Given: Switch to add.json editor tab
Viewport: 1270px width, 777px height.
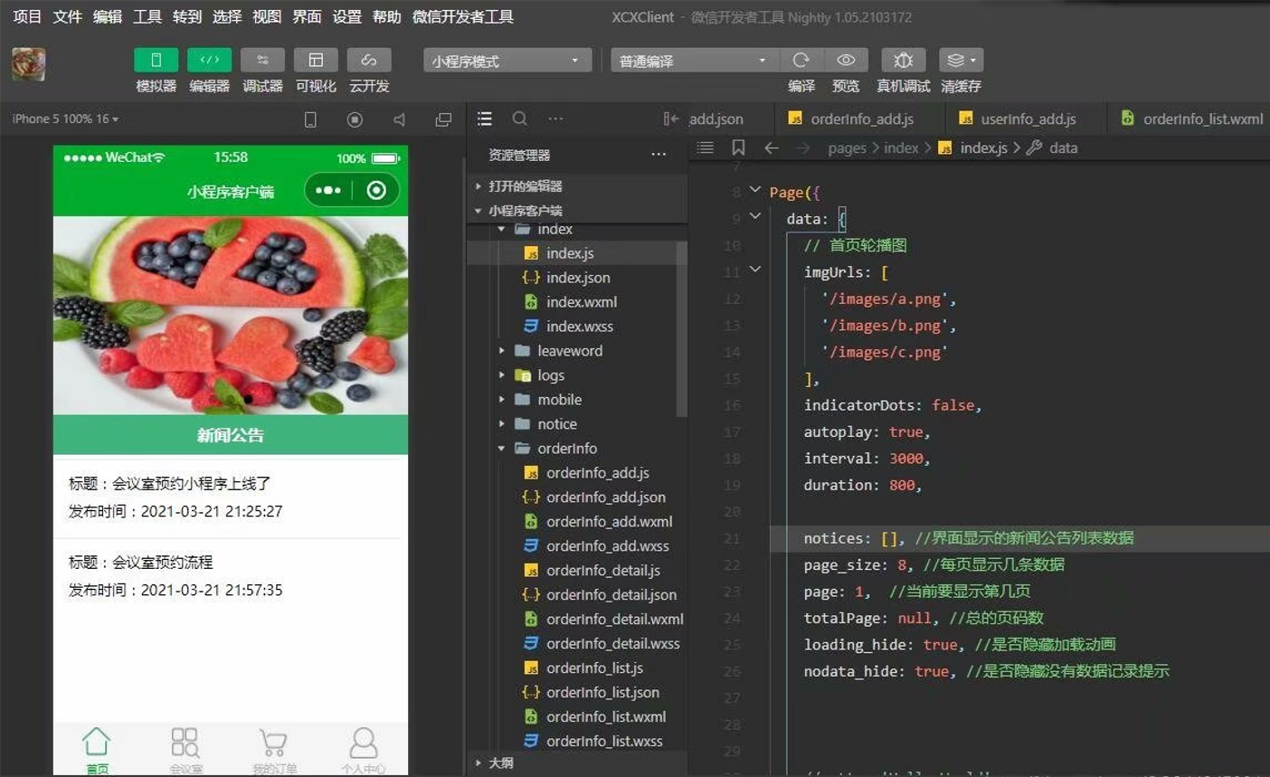Looking at the screenshot, I should tap(716, 118).
